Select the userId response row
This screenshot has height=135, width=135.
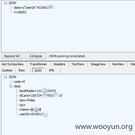pos(34,114)
